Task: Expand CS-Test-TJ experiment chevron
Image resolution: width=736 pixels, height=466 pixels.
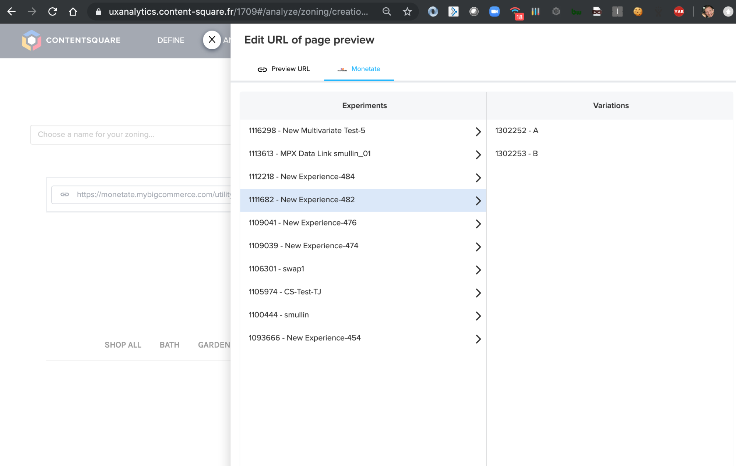Action: point(478,293)
